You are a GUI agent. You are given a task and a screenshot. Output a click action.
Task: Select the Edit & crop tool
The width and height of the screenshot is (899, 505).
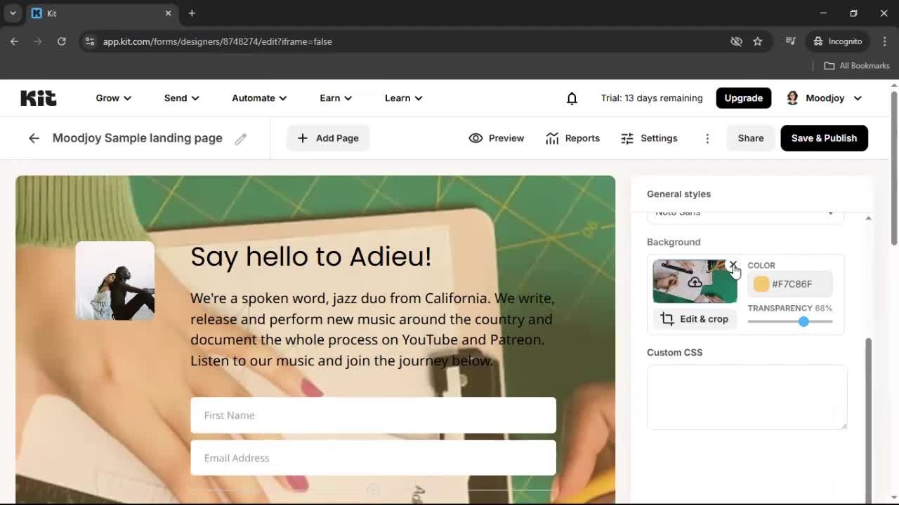tap(695, 318)
